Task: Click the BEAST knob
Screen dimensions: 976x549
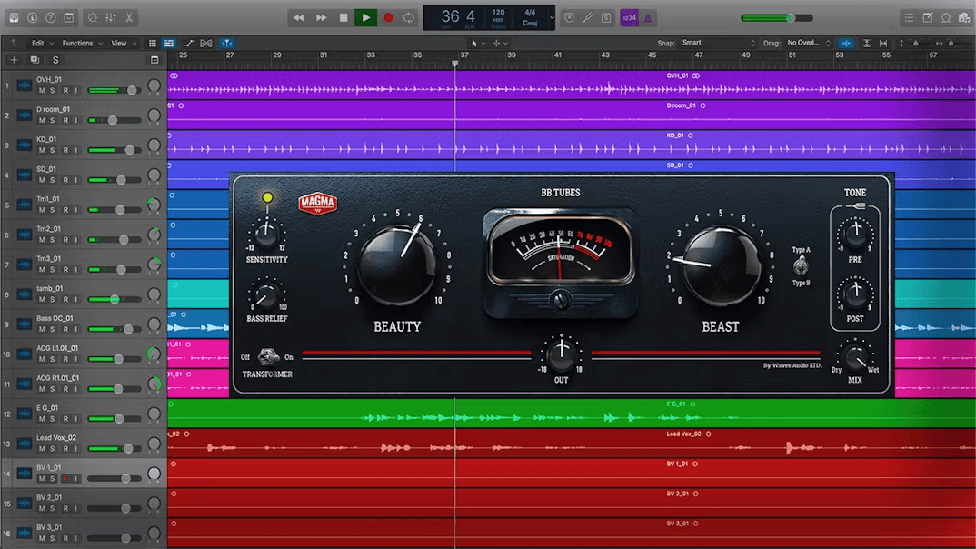Action: pos(721,265)
